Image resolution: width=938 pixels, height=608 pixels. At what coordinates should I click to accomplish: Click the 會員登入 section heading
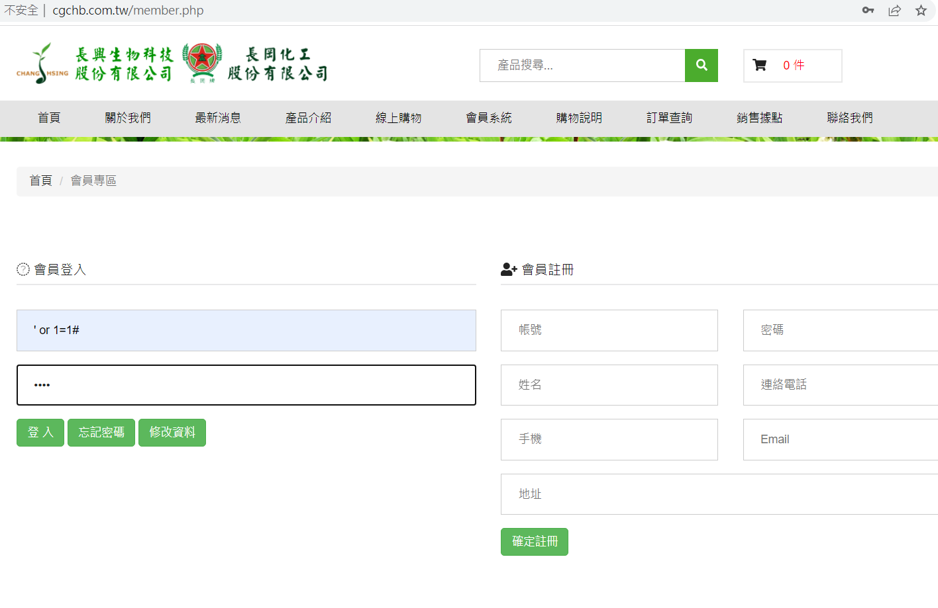60,269
